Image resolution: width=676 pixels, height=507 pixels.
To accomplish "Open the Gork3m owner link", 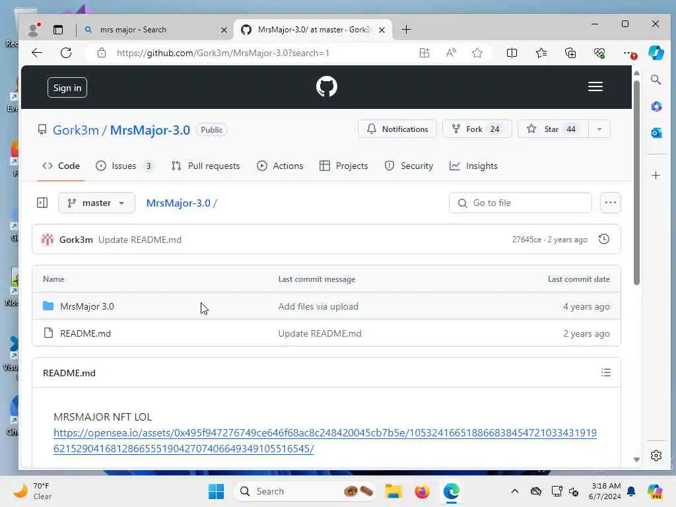I will 76,130.
